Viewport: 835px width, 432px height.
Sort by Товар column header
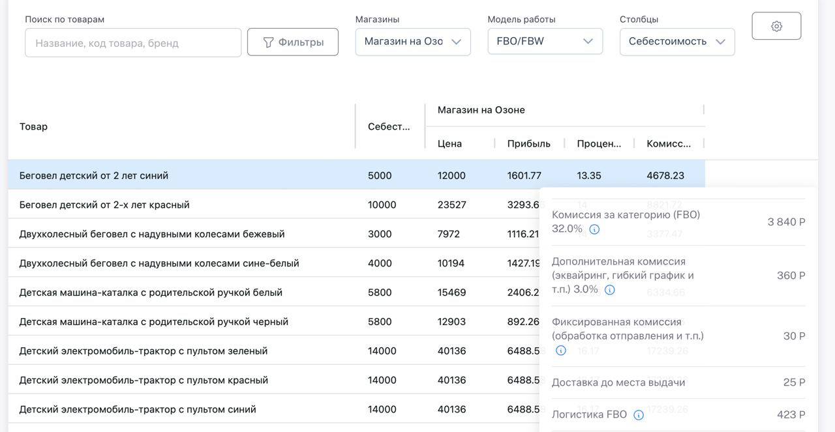(x=33, y=126)
